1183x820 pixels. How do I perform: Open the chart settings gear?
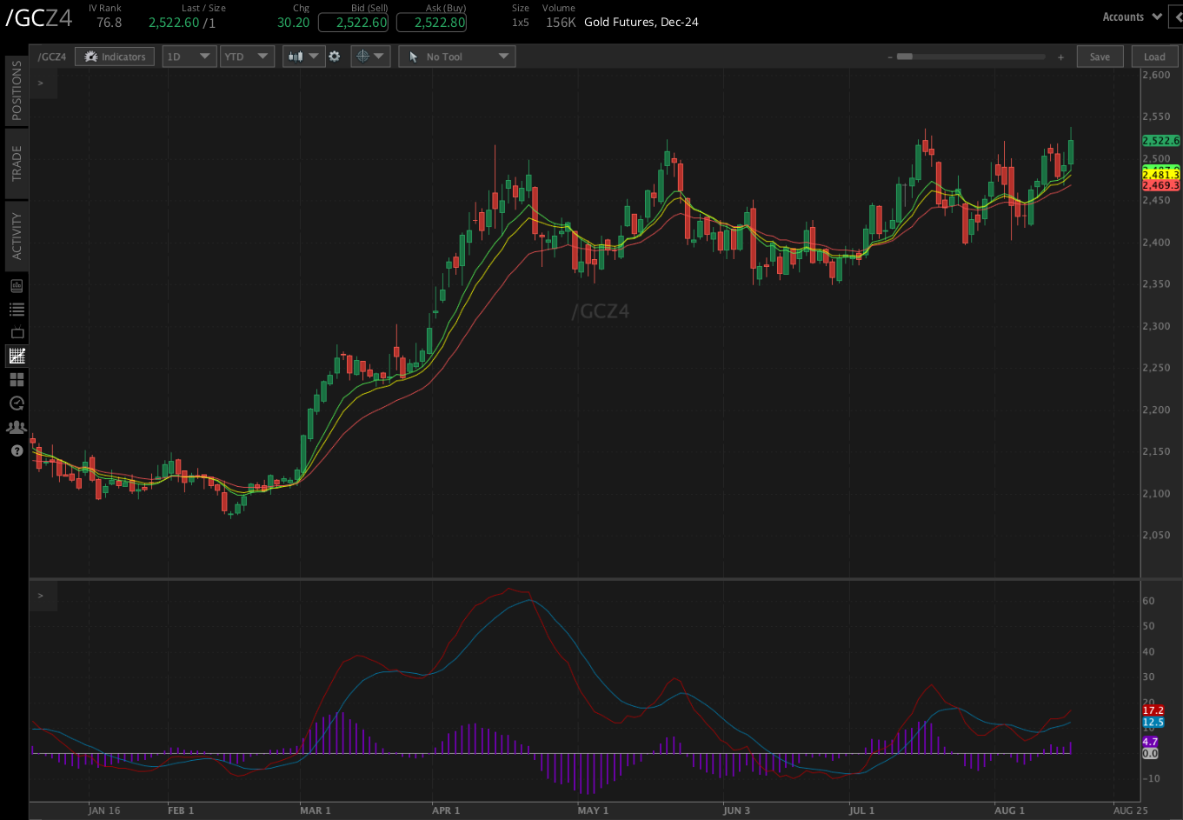335,56
